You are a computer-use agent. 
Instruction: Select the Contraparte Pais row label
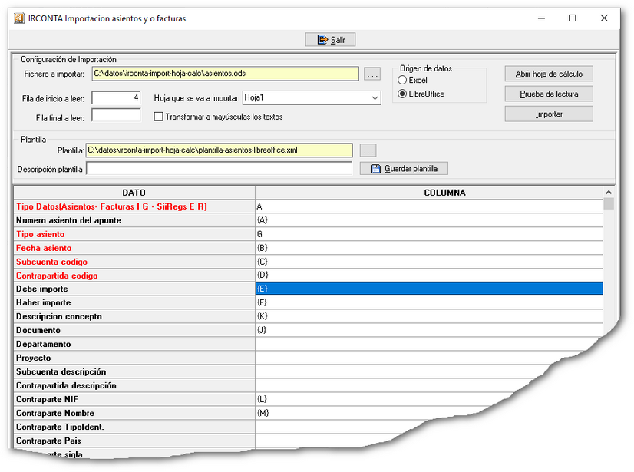pyautogui.click(x=134, y=441)
